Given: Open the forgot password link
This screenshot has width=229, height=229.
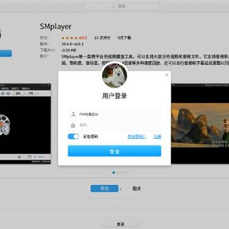Looking at the screenshot, I should point(137,137).
